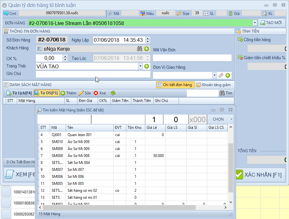Select row SM008 Áo Sơ Mi 008
The height and width of the screenshot is (219, 289).
[133, 156]
